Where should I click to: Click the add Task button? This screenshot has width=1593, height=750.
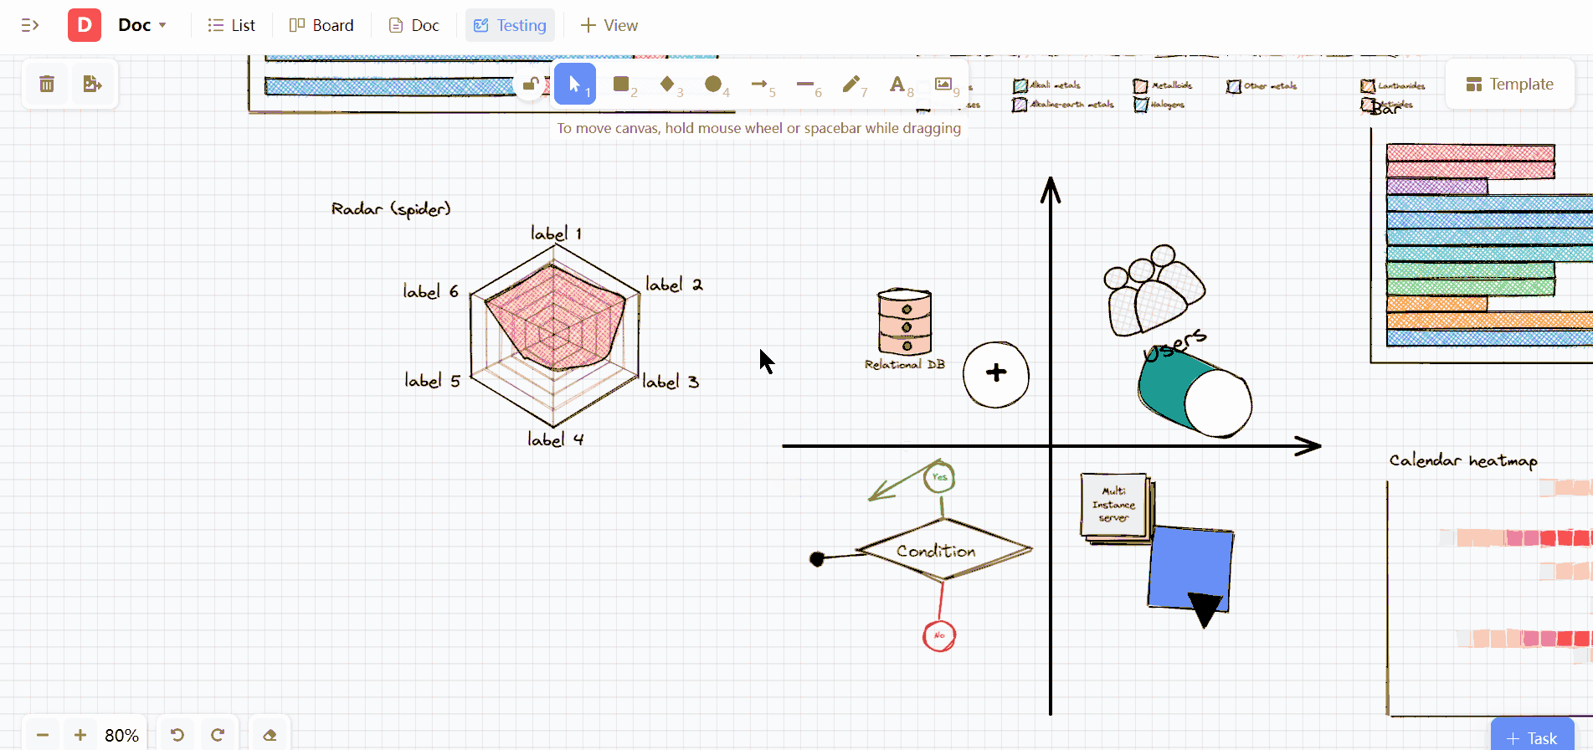(1532, 737)
